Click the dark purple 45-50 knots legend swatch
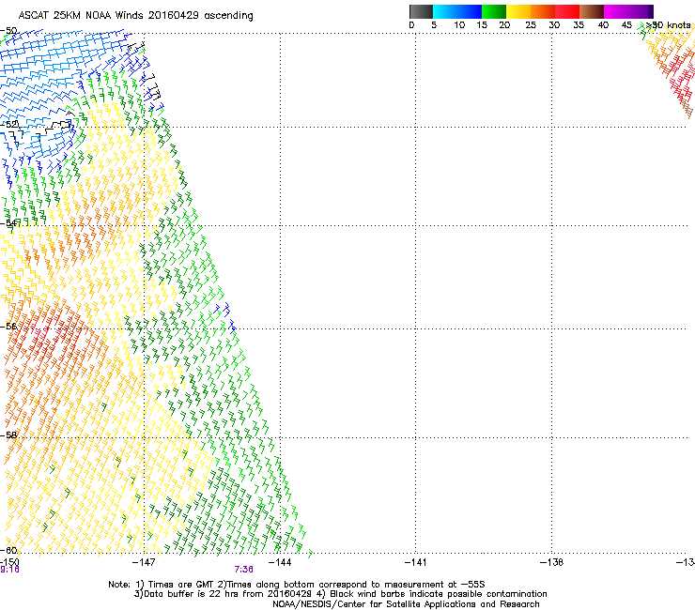 (x=641, y=11)
